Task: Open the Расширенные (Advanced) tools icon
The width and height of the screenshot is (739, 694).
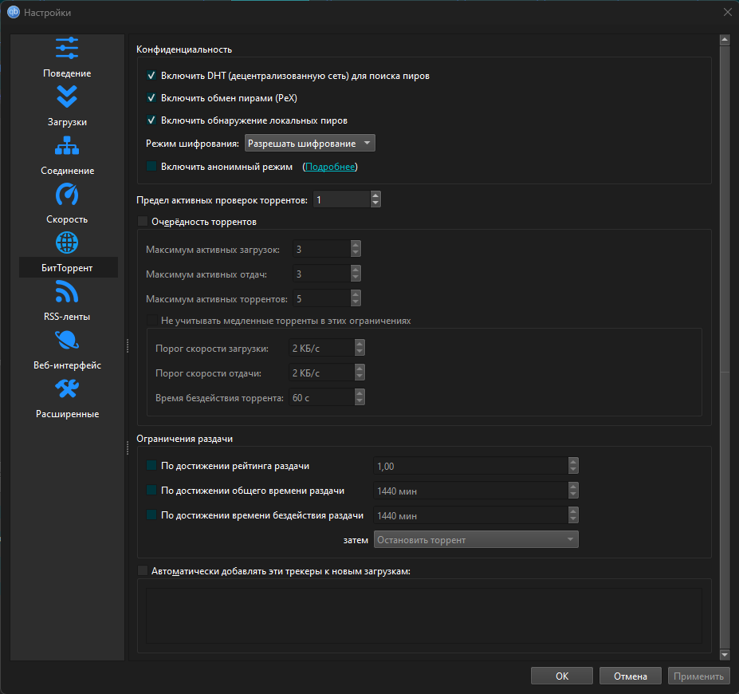Action: 67,389
